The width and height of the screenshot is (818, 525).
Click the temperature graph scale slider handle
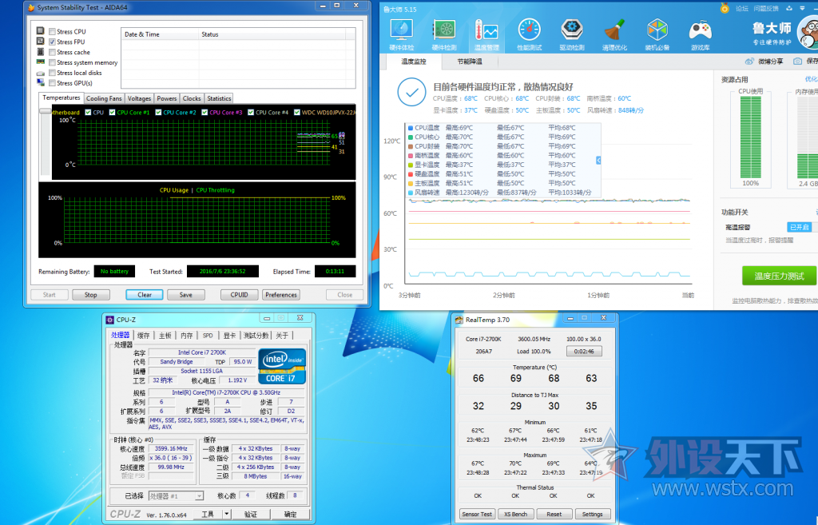(x=46, y=111)
